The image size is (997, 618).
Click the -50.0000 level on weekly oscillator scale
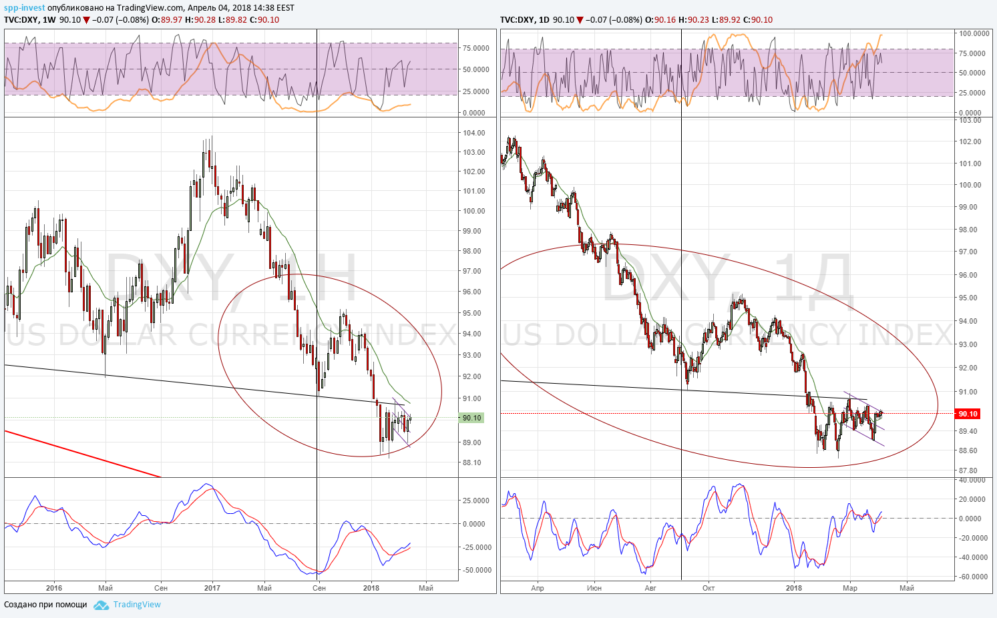click(x=475, y=571)
